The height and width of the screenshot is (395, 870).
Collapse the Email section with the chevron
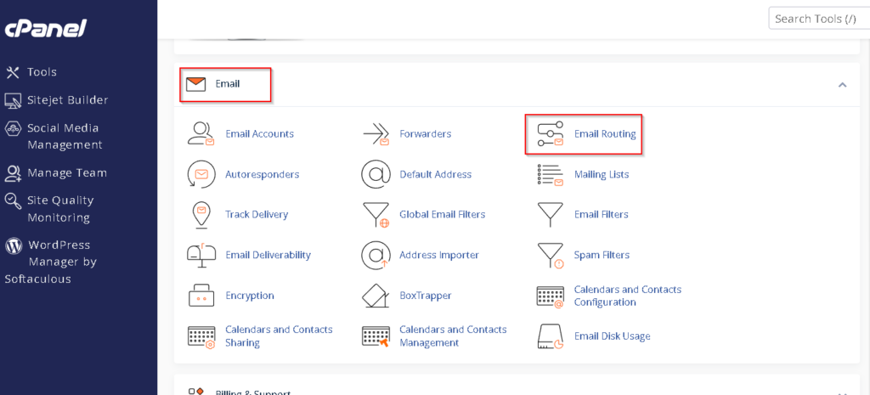tap(842, 85)
